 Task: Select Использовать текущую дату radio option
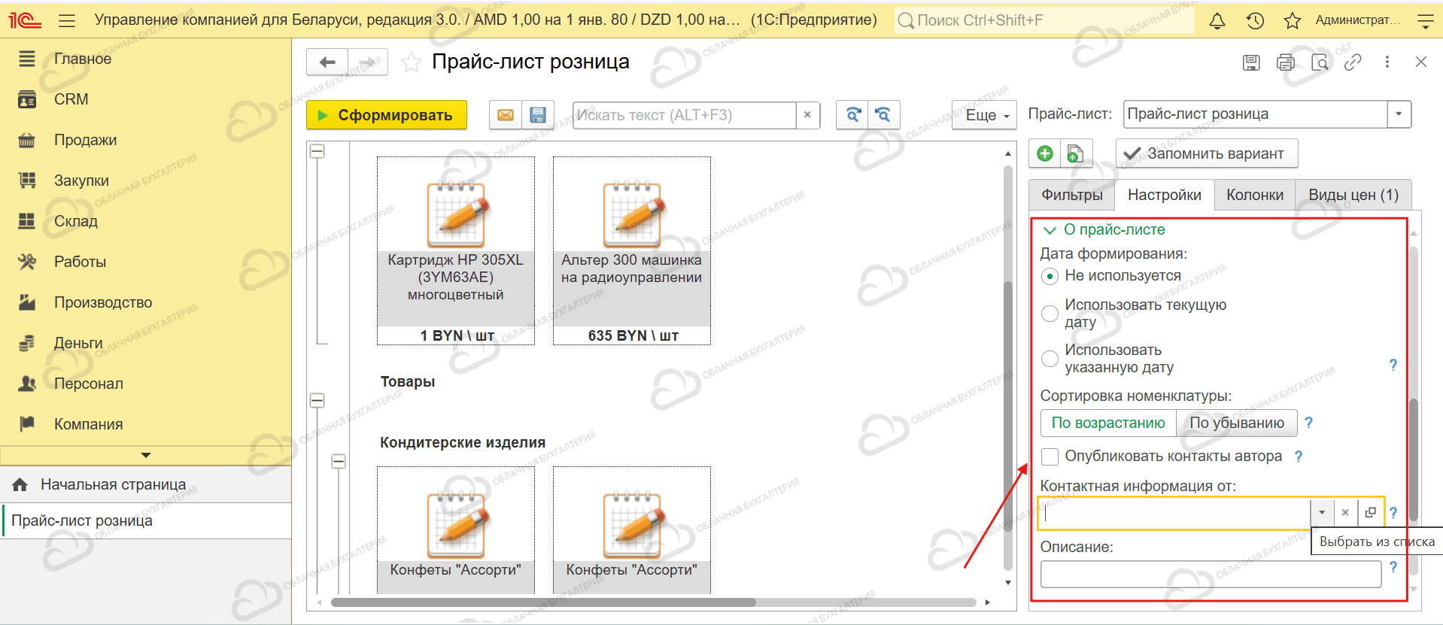pos(1050,314)
